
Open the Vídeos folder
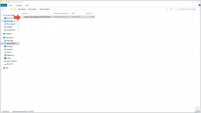point(9,58)
